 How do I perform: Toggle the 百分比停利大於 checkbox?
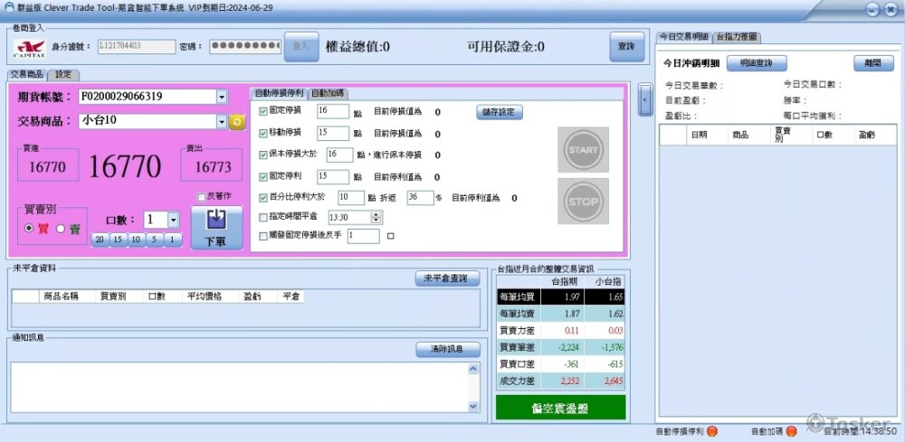tap(263, 198)
